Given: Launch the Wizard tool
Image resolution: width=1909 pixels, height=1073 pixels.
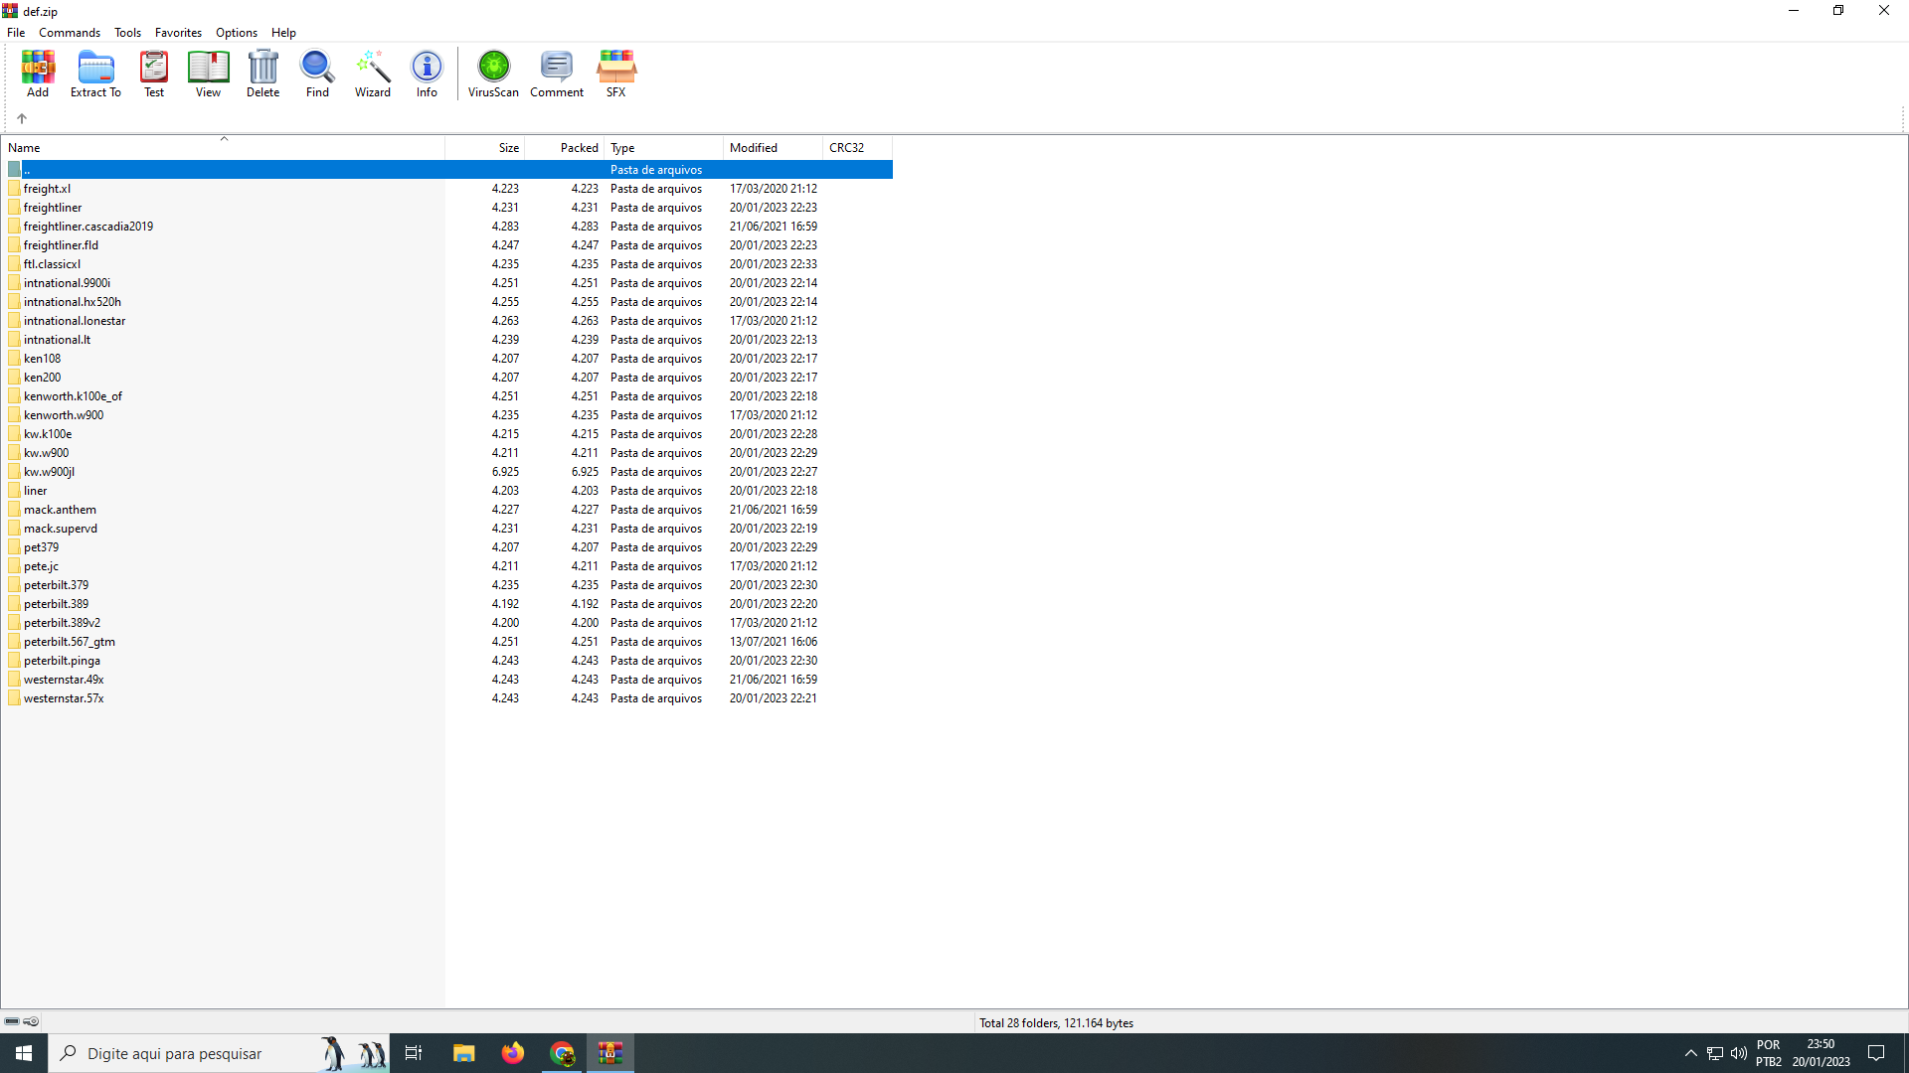Looking at the screenshot, I should [373, 73].
